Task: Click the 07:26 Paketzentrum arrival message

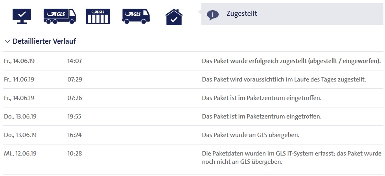Action: click(x=262, y=98)
